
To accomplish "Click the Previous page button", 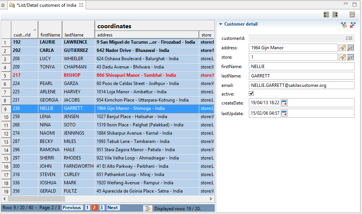I will [72, 208].
